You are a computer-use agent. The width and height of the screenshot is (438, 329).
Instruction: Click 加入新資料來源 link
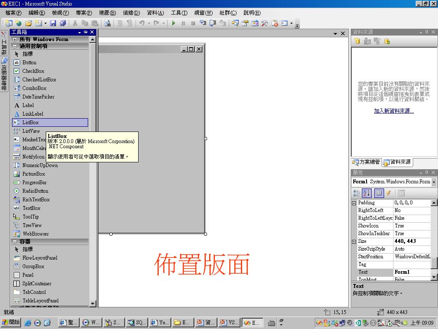pos(394,111)
